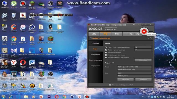Open µTorrent desktop shortcut
The image size is (177, 99).
(14, 4)
